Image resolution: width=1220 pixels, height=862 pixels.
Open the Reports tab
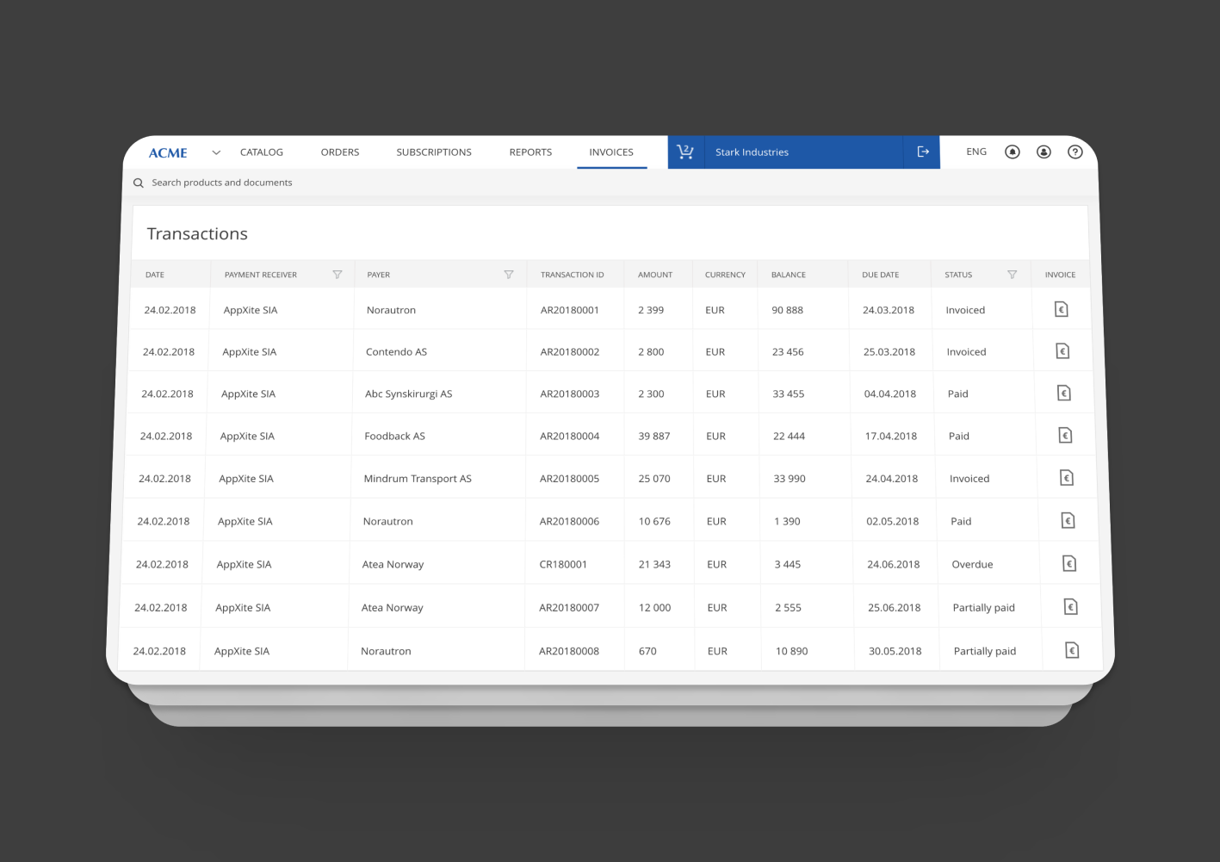(x=530, y=152)
